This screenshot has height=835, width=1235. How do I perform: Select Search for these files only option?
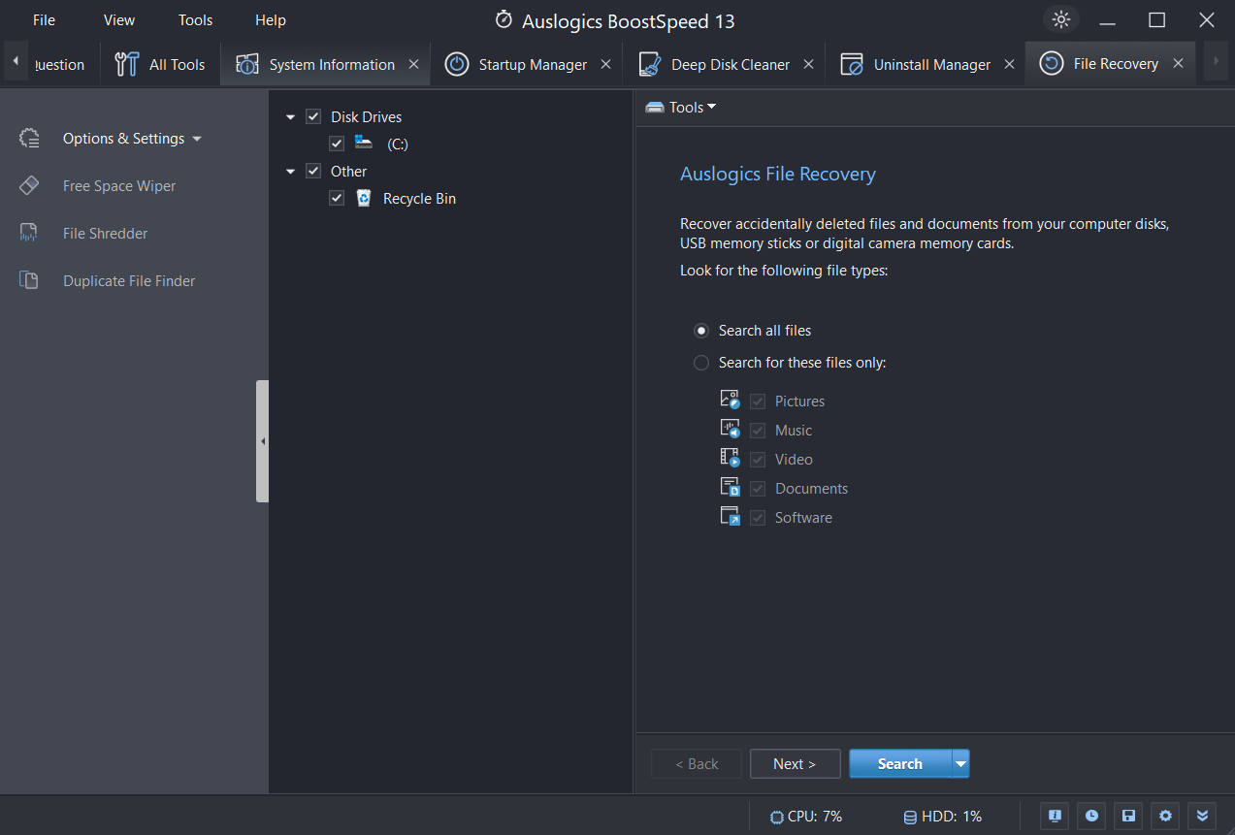[x=701, y=363]
